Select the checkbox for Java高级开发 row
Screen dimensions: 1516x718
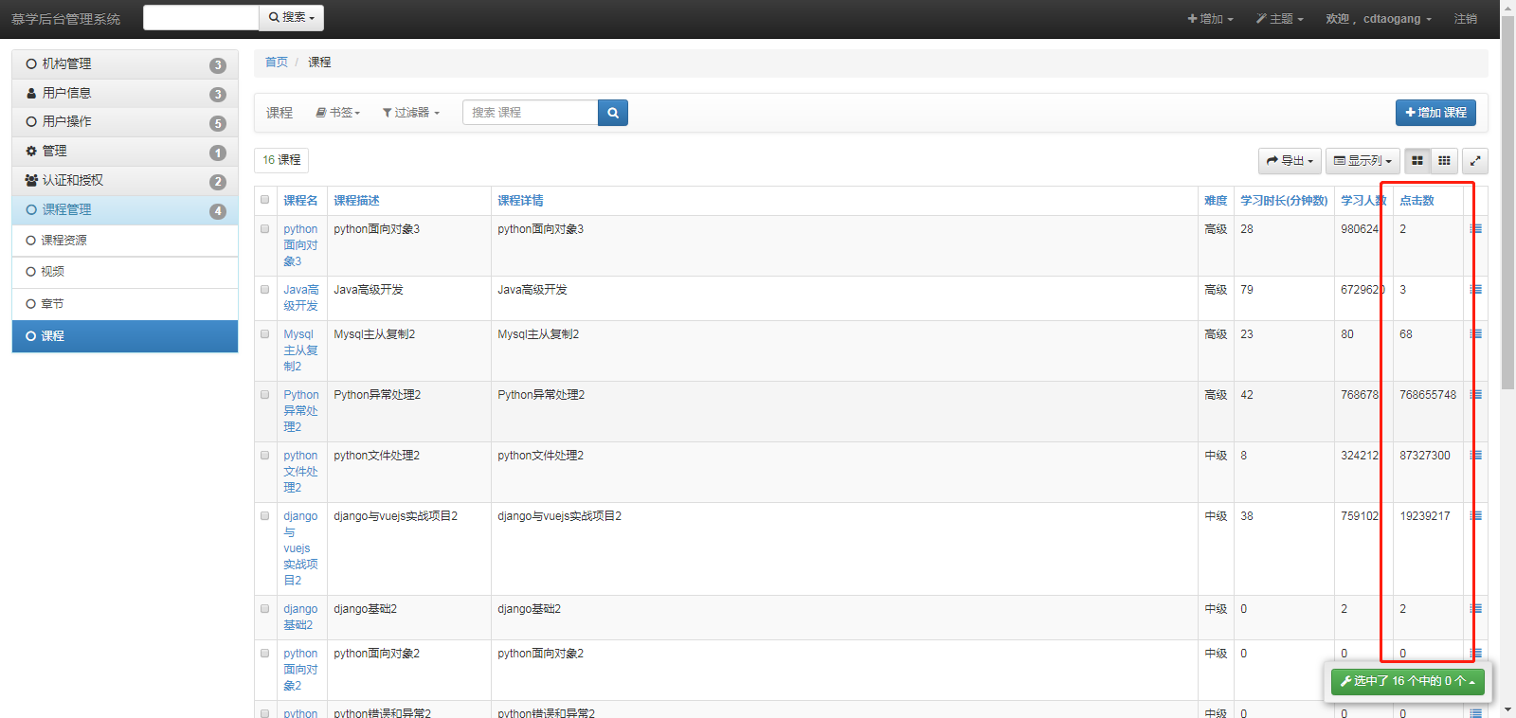click(x=265, y=289)
